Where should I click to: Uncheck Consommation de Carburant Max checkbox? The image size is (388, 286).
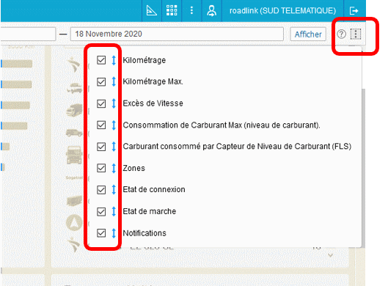click(101, 125)
